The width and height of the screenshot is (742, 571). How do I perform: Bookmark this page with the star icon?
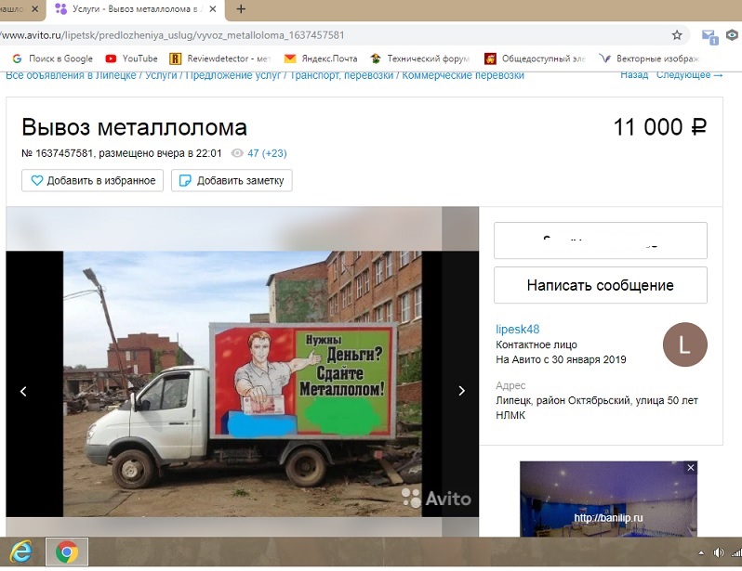pos(677,35)
